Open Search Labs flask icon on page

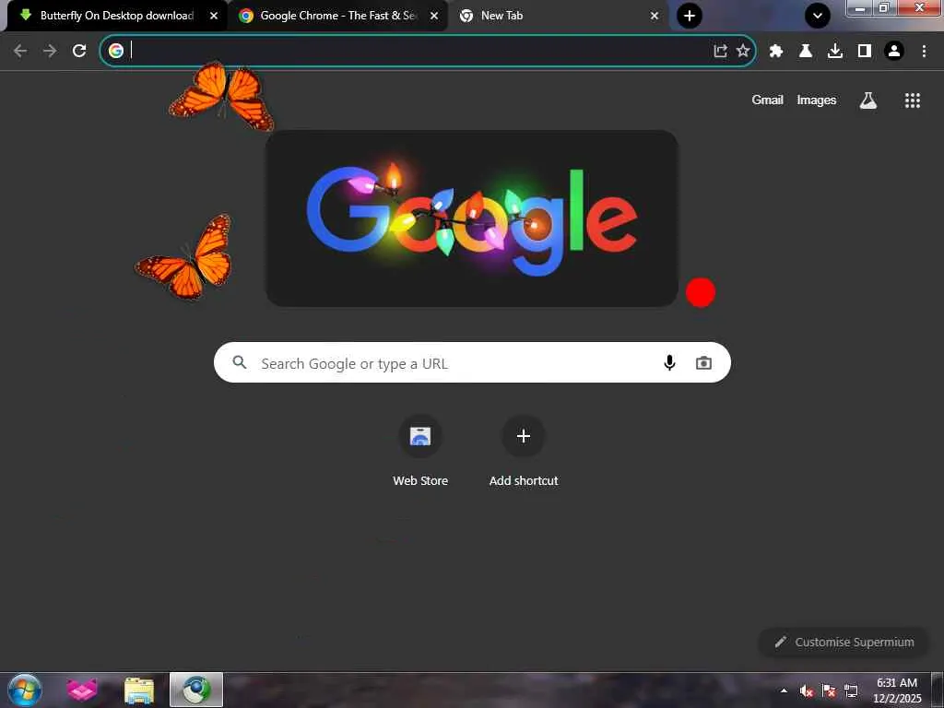pos(867,100)
